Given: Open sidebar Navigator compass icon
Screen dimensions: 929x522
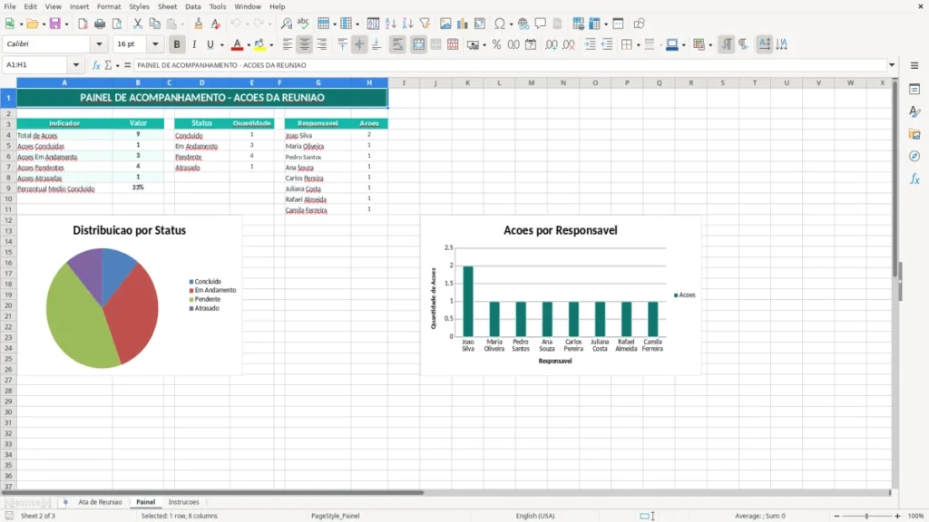Looking at the screenshot, I should (x=914, y=156).
